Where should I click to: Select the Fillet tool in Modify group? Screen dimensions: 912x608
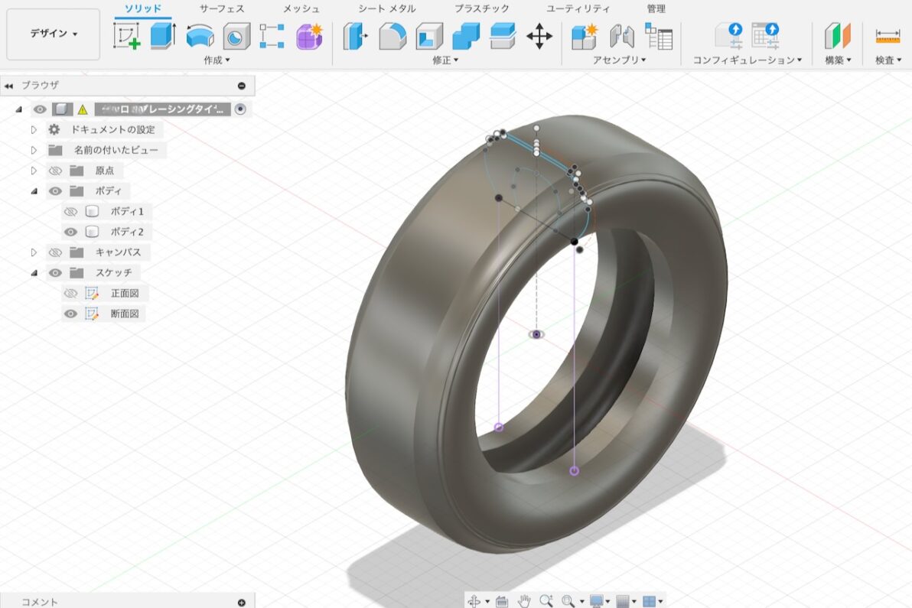click(392, 36)
